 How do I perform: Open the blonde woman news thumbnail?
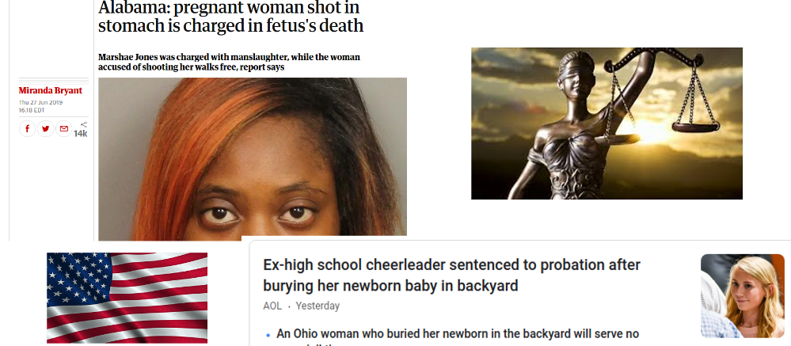tap(743, 296)
